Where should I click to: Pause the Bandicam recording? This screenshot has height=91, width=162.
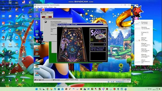pyautogui.click(x=151, y=70)
